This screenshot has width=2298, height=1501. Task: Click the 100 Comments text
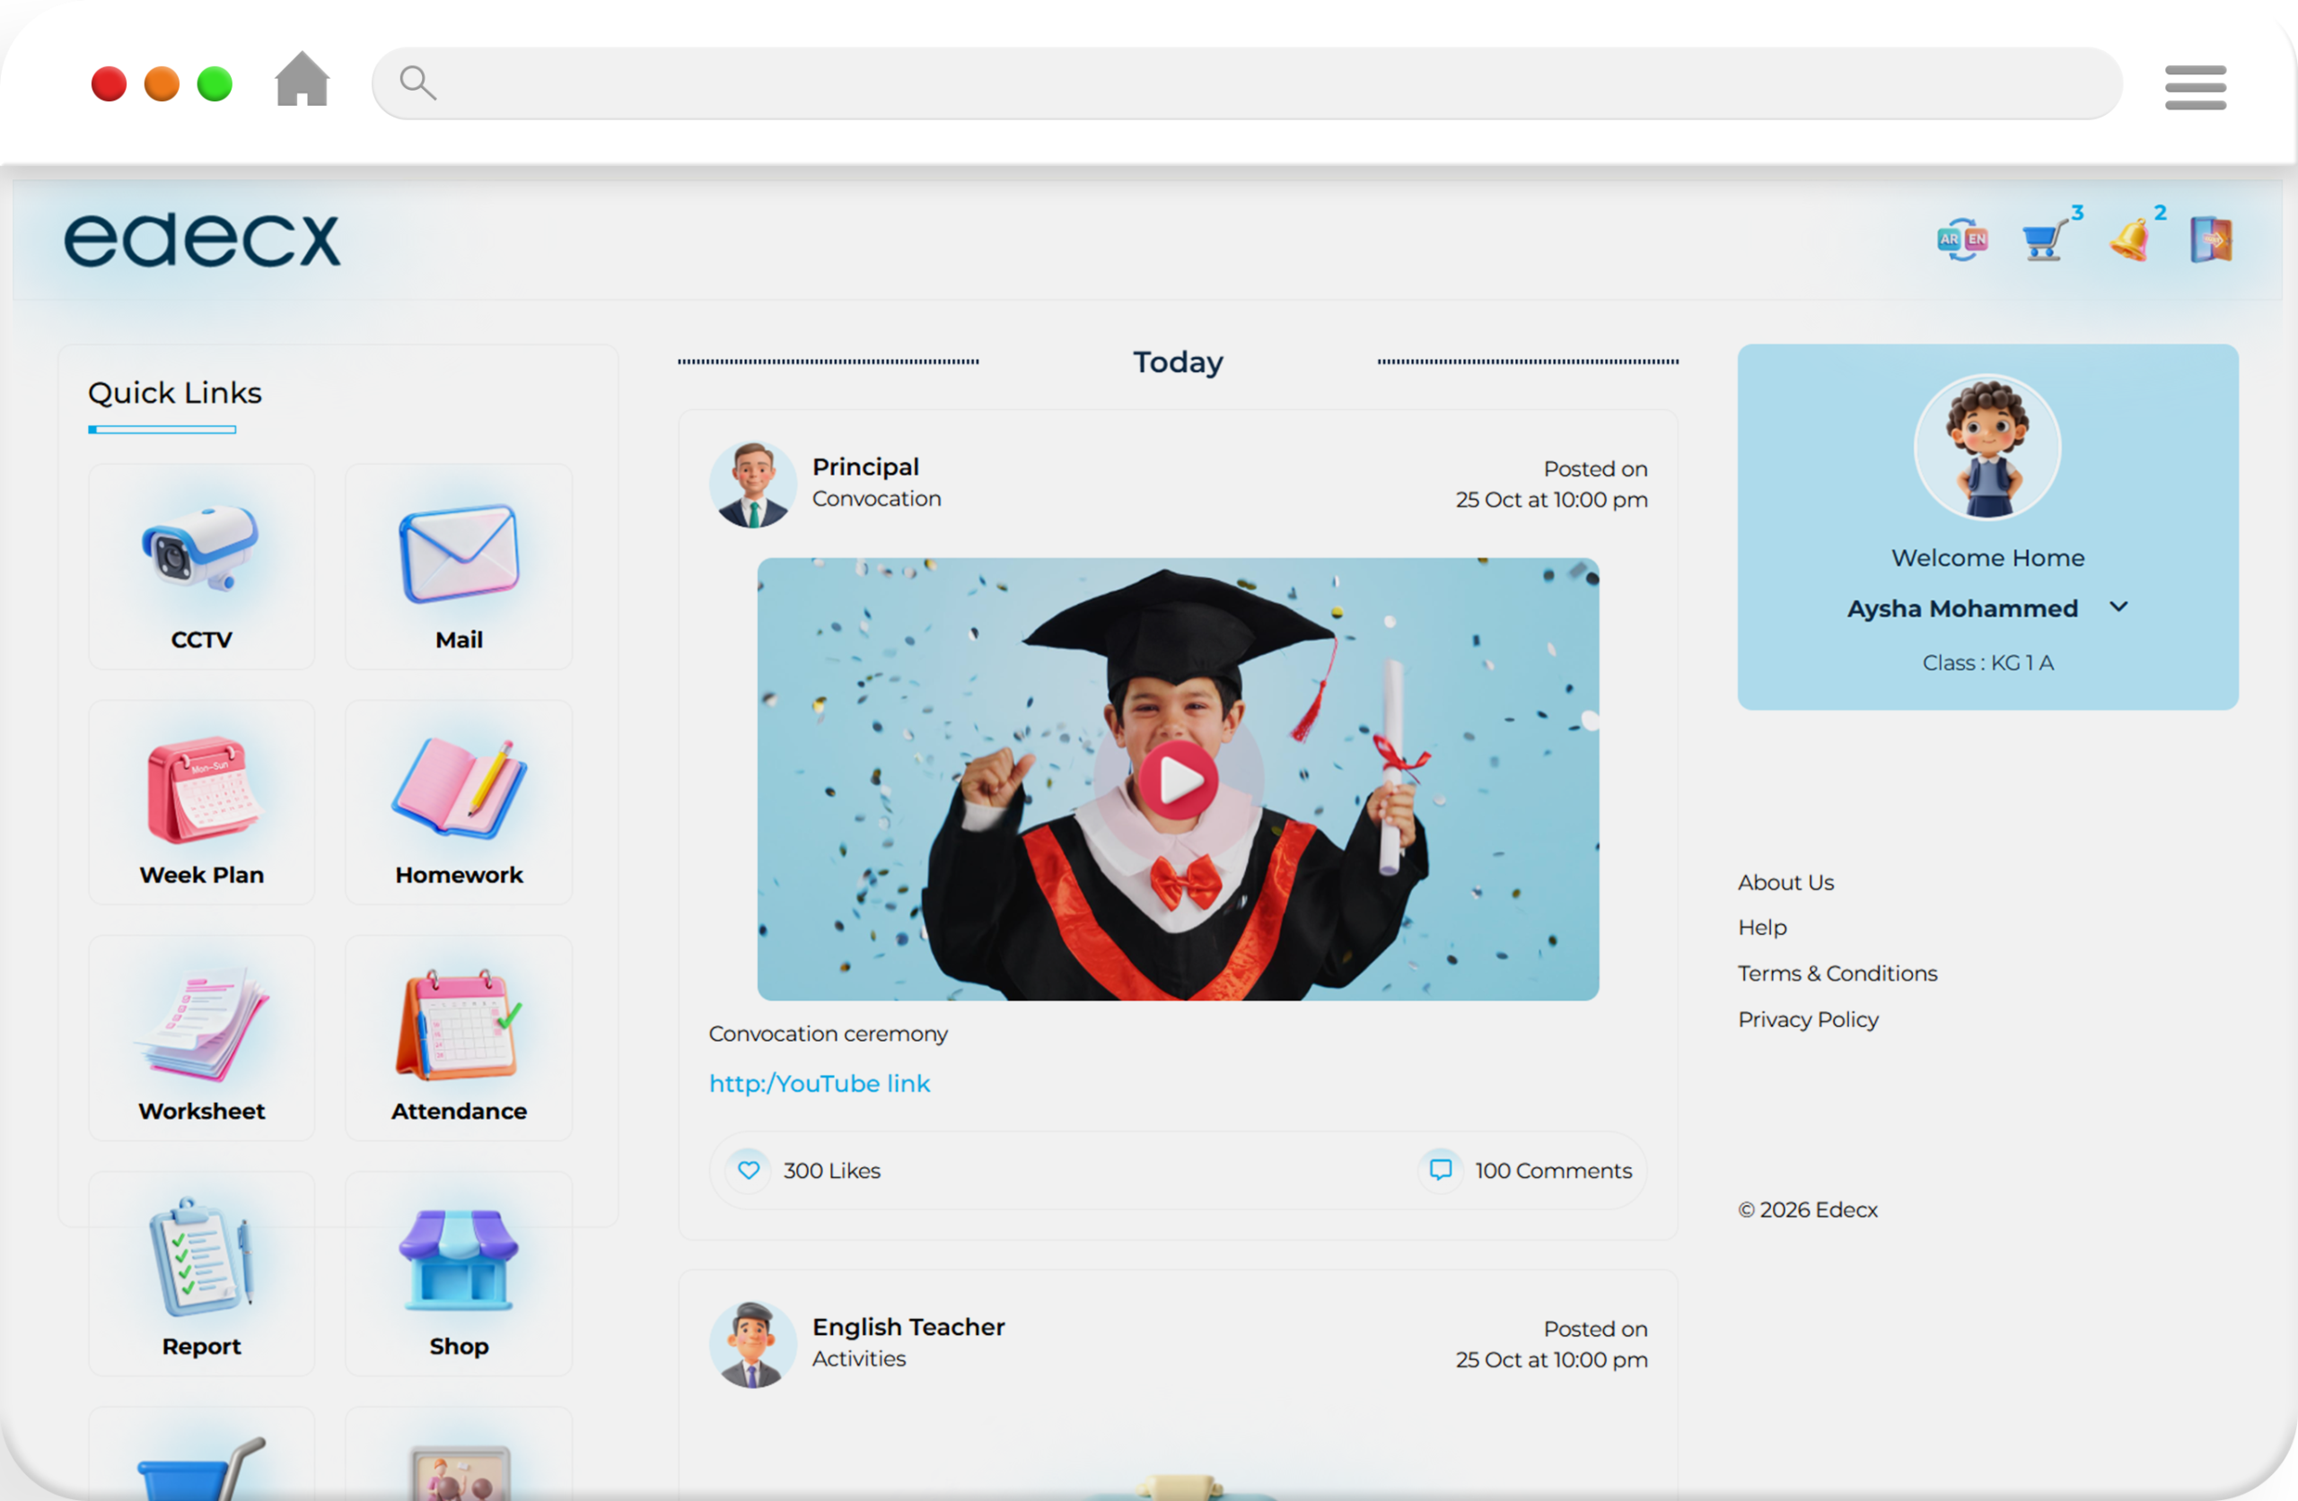point(1554,1170)
